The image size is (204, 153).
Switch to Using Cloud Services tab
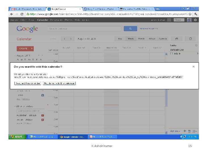point(100,9)
